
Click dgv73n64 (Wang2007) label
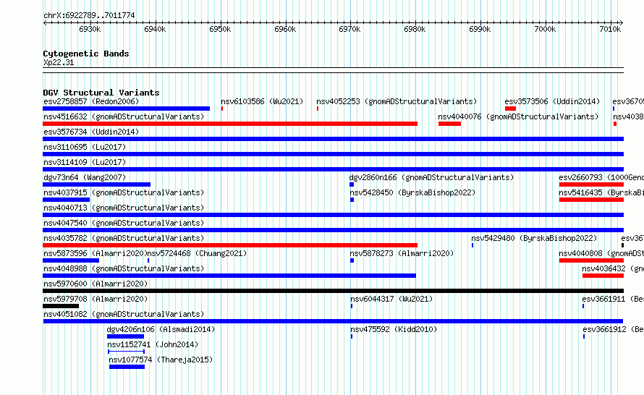click(85, 177)
